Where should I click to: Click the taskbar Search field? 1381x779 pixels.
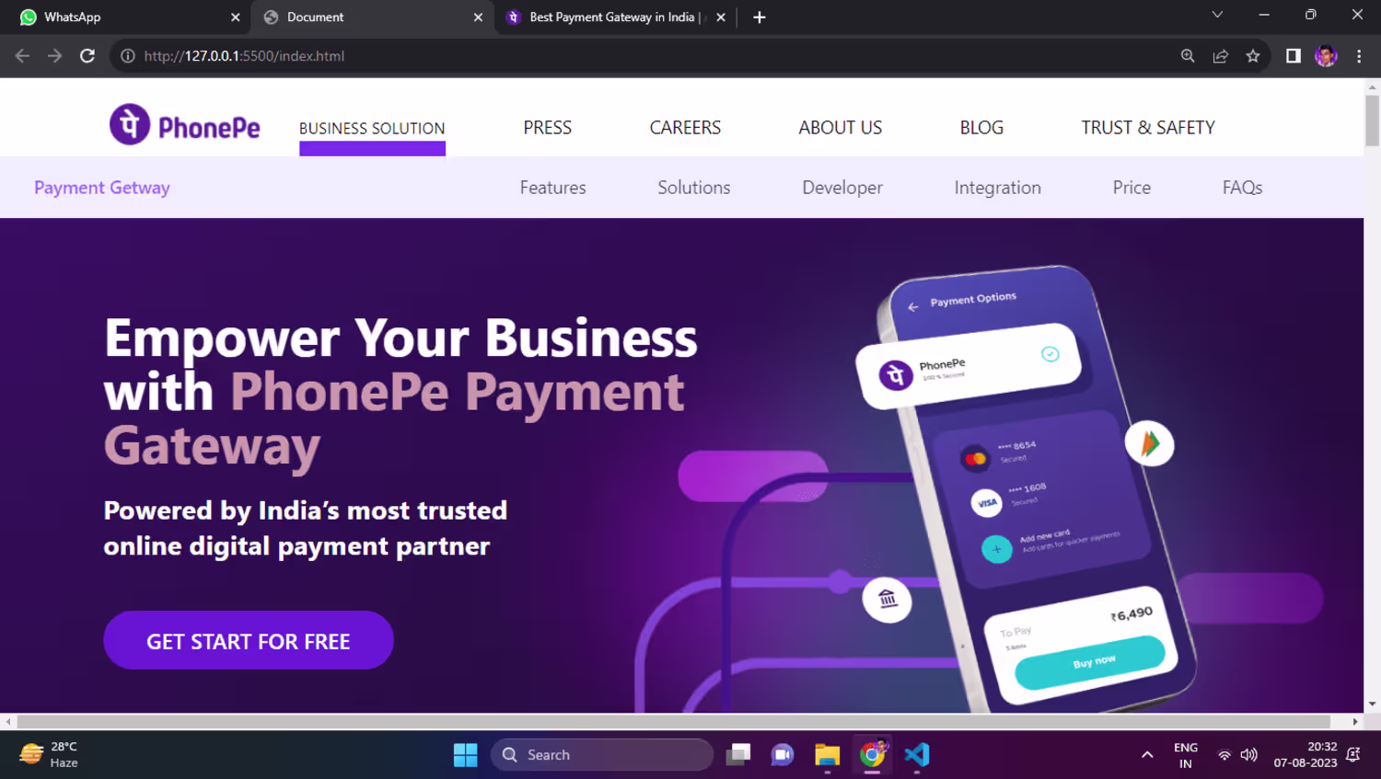(x=602, y=755)
